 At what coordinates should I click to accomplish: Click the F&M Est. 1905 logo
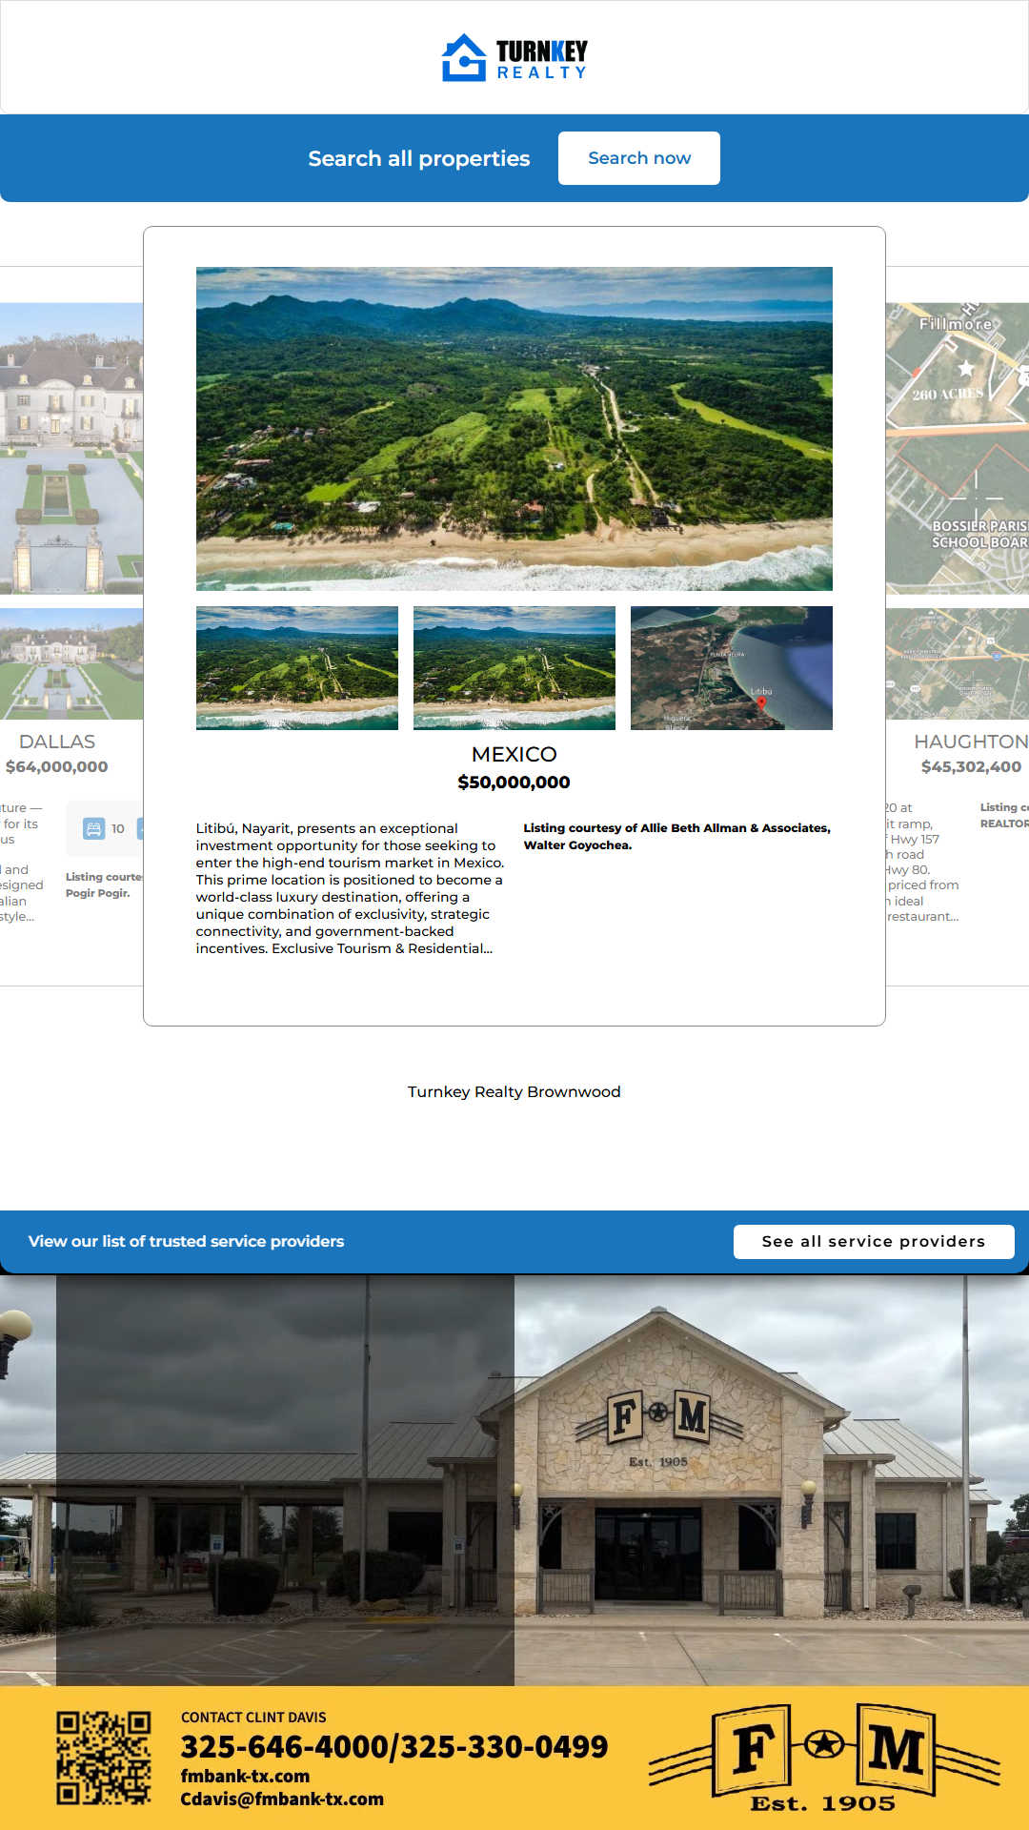pyautogui.click(x=824, y=1758)
